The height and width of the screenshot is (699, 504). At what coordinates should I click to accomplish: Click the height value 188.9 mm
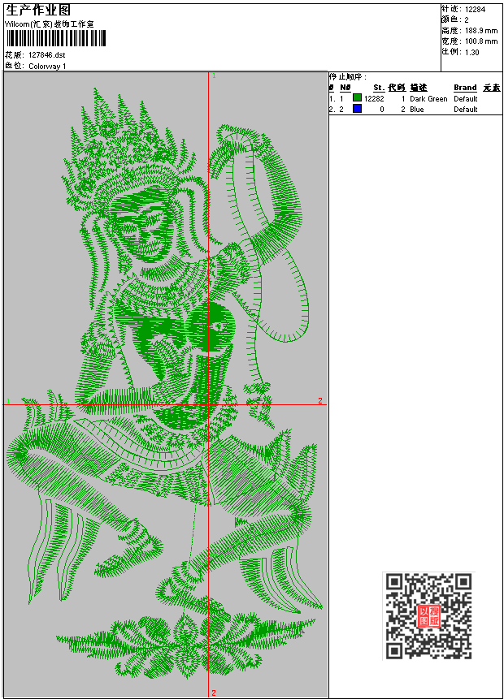click(x=481, y=31)
